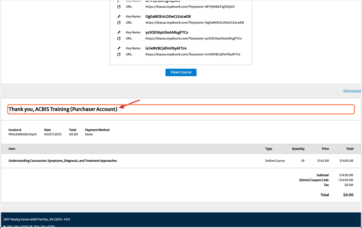Click key icon beside OgEaMOE4LO0wCLEoLwD8
This screenshot has height=228, width=362.
tap(119, 17)
